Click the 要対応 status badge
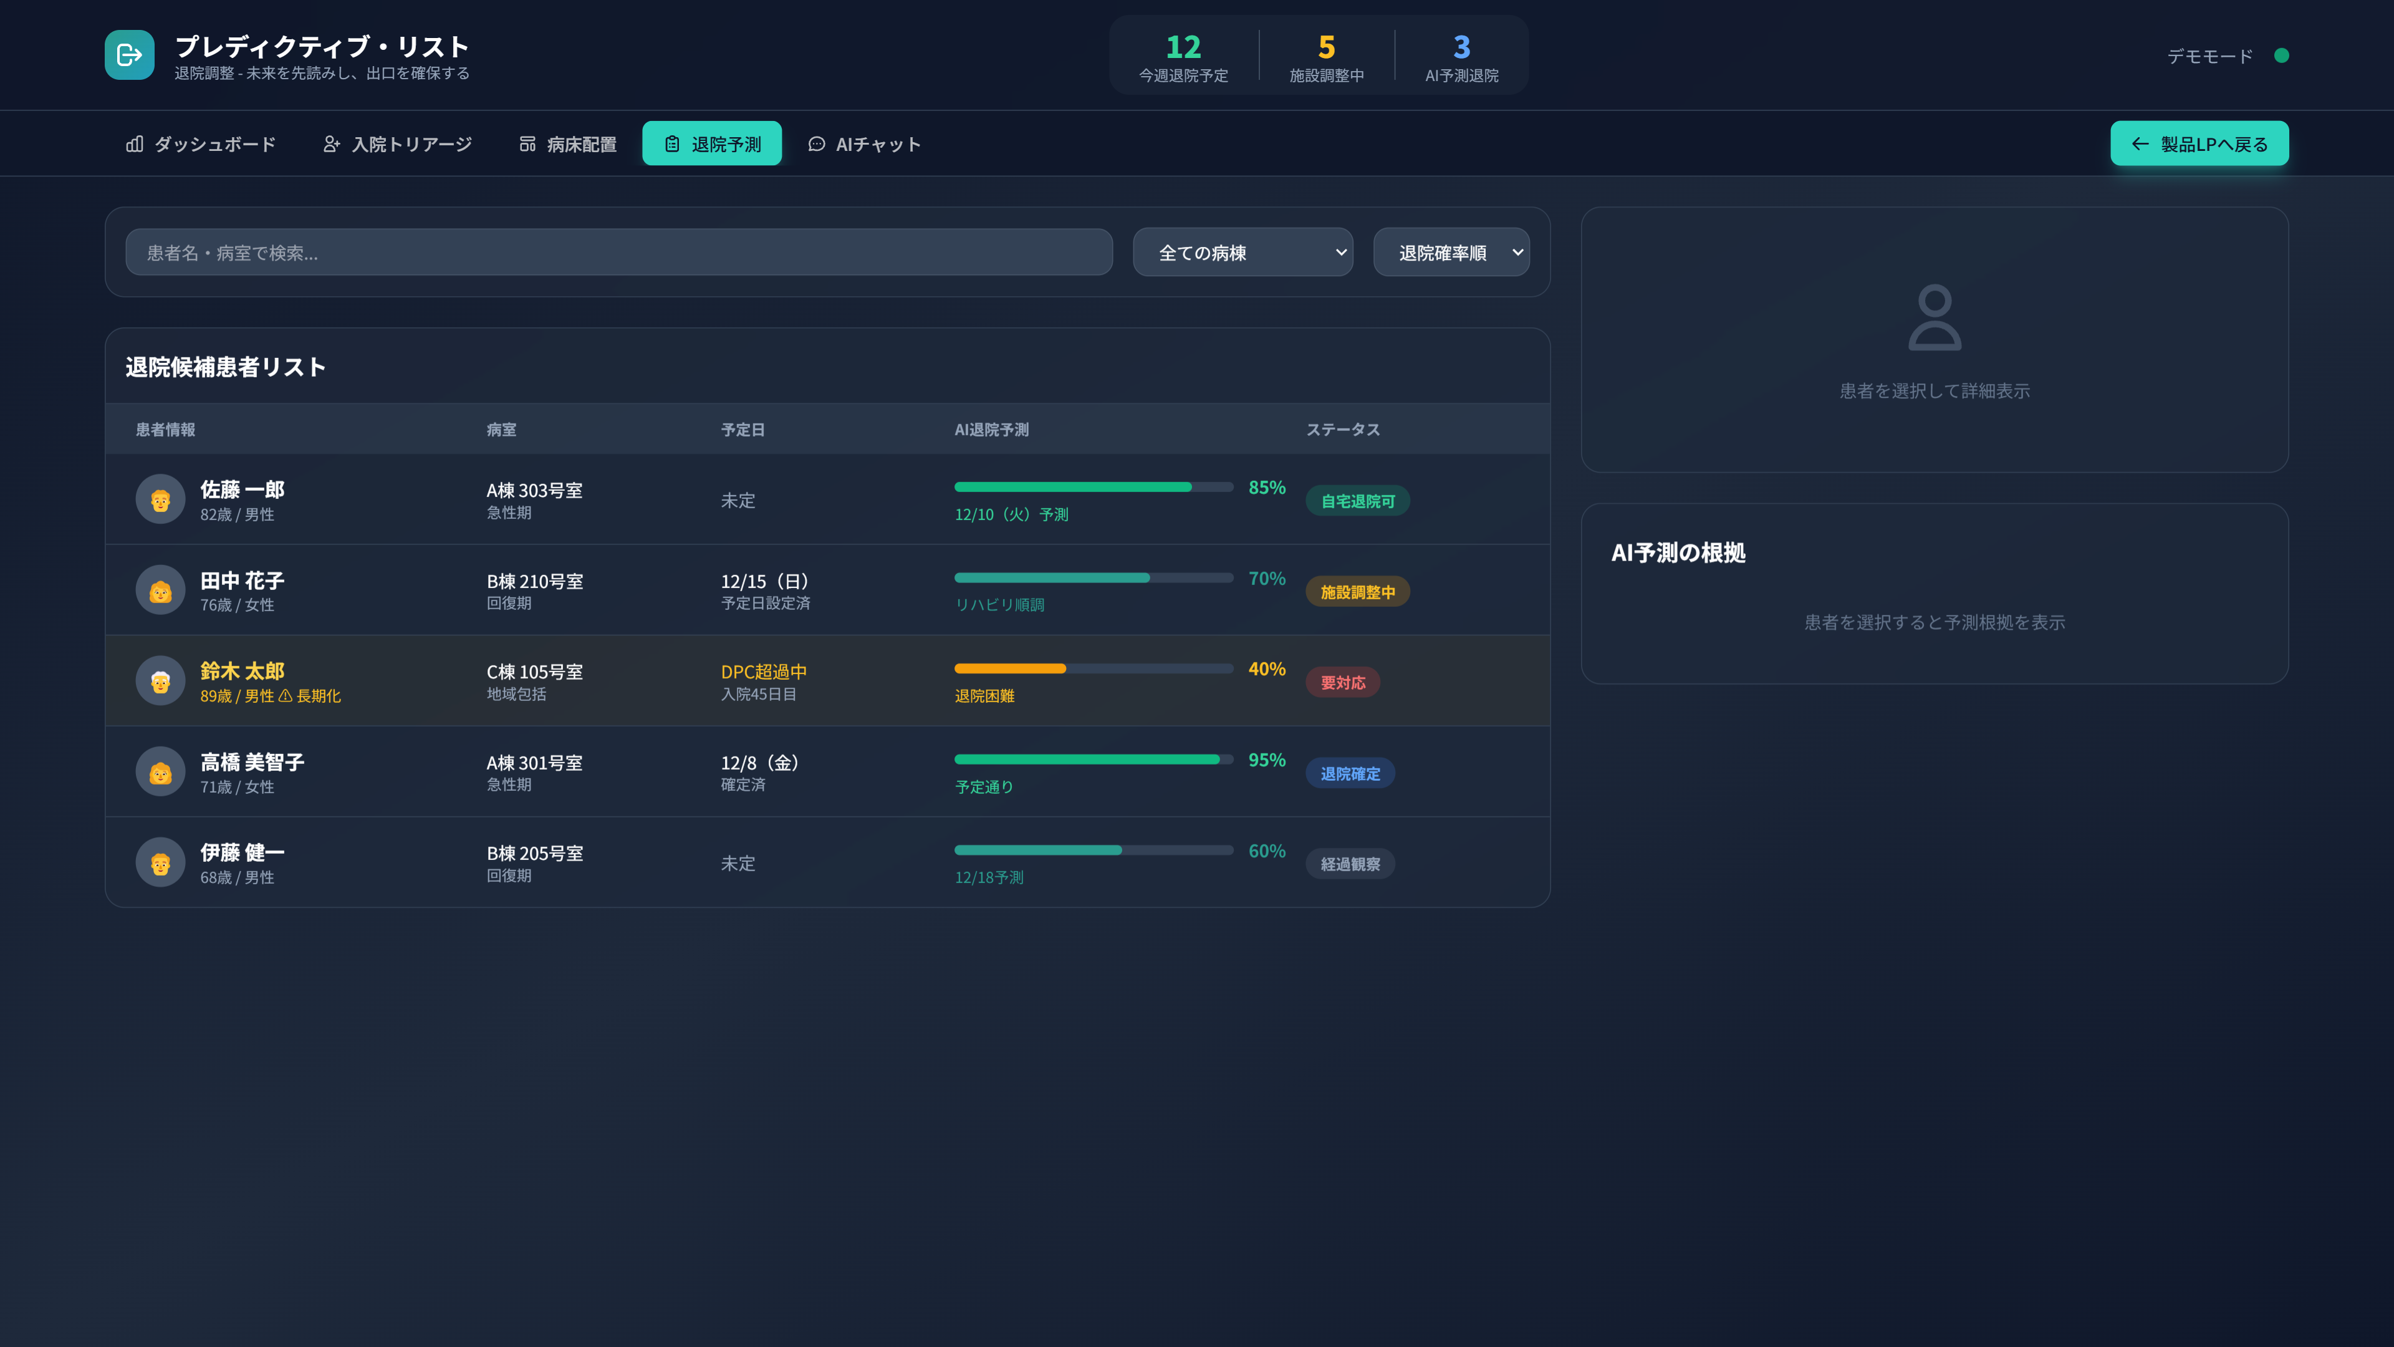 1342,682
